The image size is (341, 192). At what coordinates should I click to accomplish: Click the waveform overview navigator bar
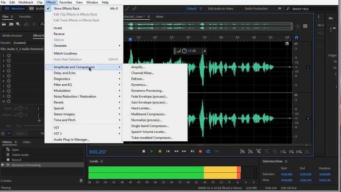point(208,26)
